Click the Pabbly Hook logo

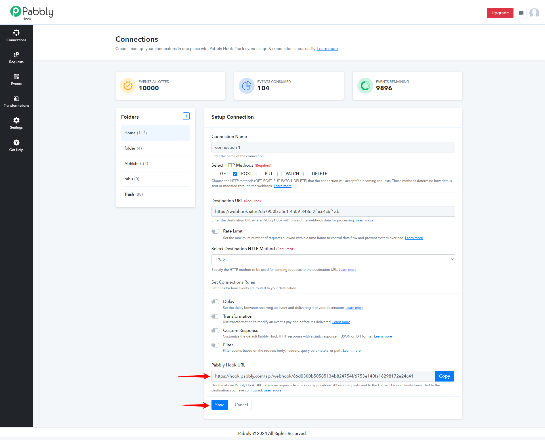tap(32, 13)
